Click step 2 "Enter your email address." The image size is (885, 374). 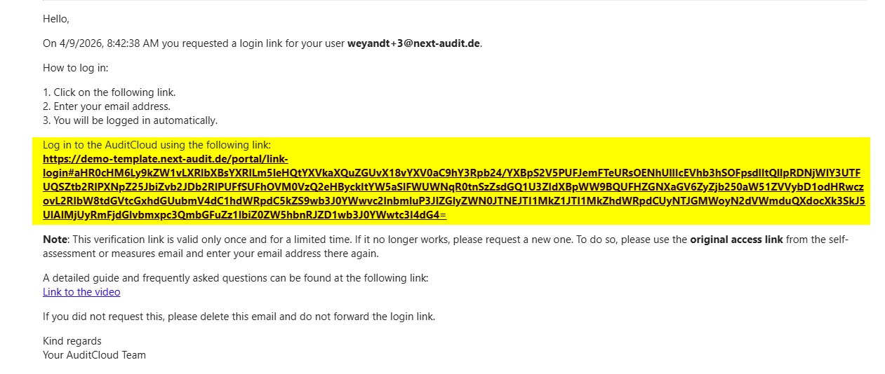coord(107,106)
